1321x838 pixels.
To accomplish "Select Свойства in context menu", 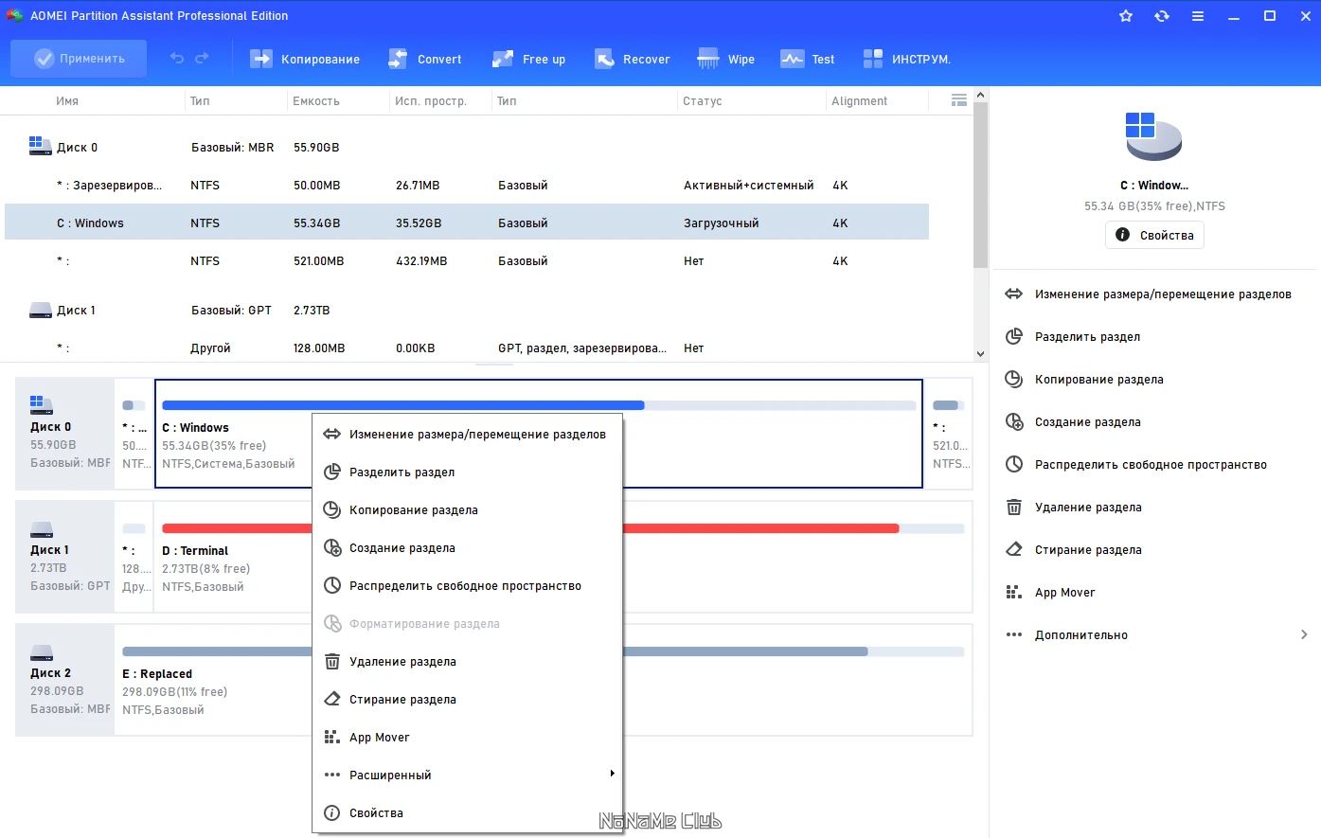I will [467, 813].
